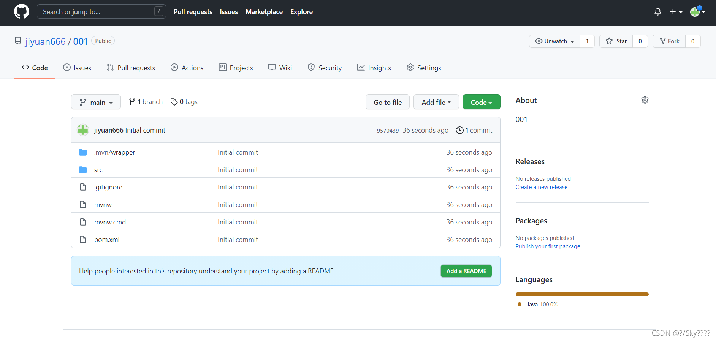Click the branch icon next to 1 branch
The image size is (716, 341).
132,102
